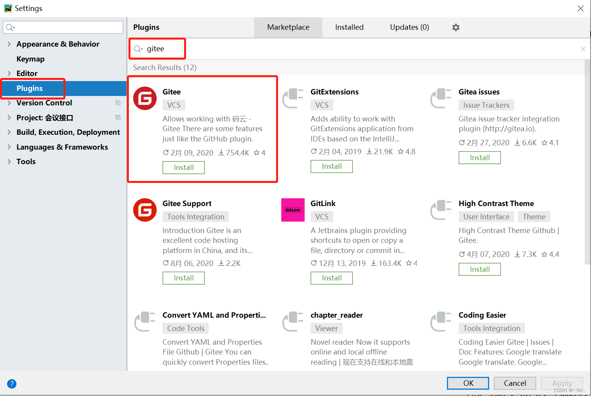This screenshot has width=591, height=396.
Task: Expand the Tools section
Action: pos(9,161)
